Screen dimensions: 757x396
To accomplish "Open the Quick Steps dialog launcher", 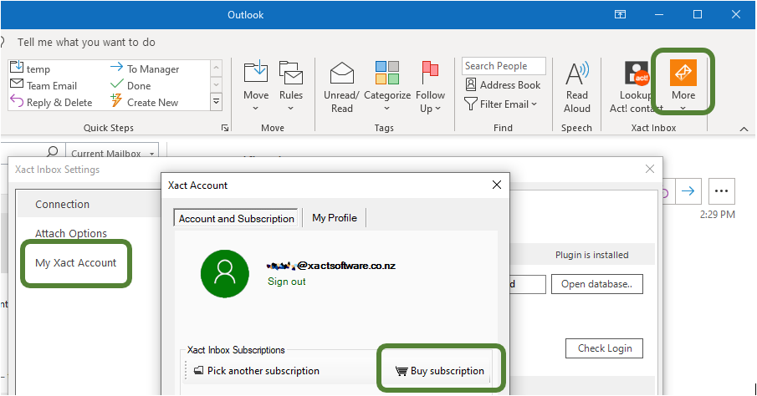I will [x=225, y=128].
